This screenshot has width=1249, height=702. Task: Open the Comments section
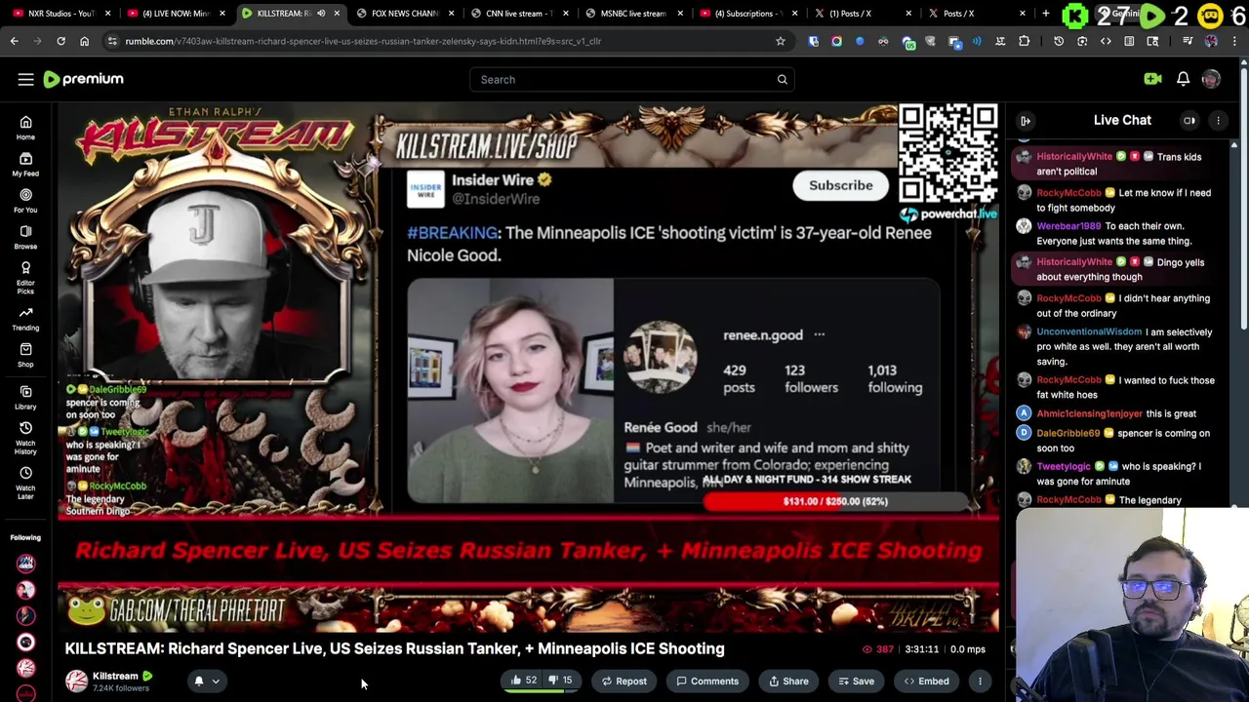point(707,681)
